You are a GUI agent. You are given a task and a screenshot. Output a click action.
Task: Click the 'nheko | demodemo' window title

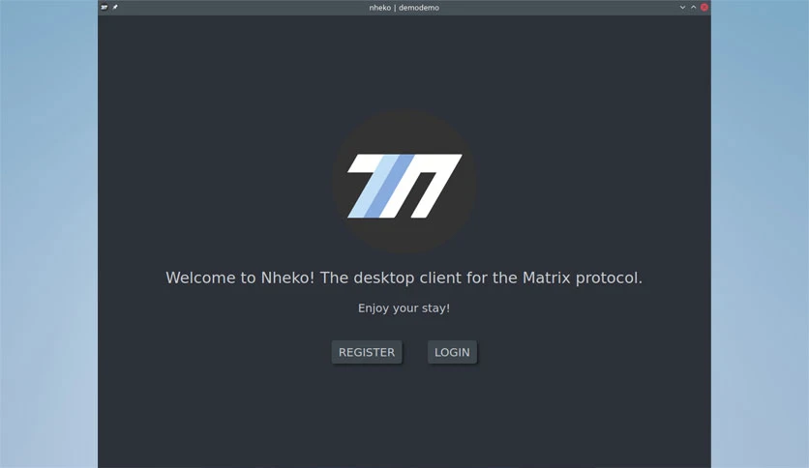click(404, 8)
